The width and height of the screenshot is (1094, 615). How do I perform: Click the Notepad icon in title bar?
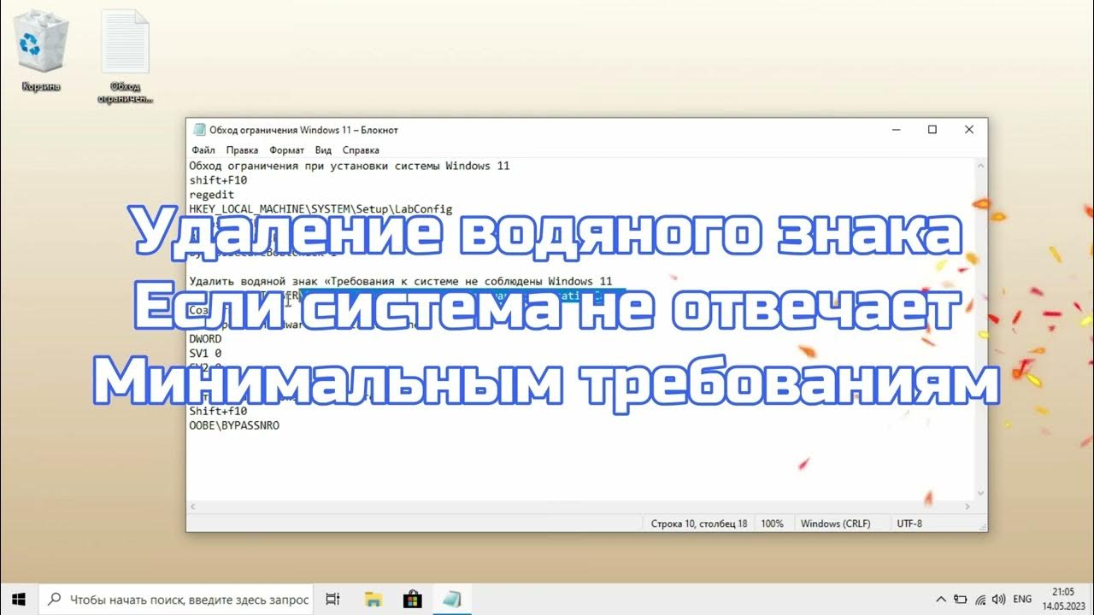(199, 130)
